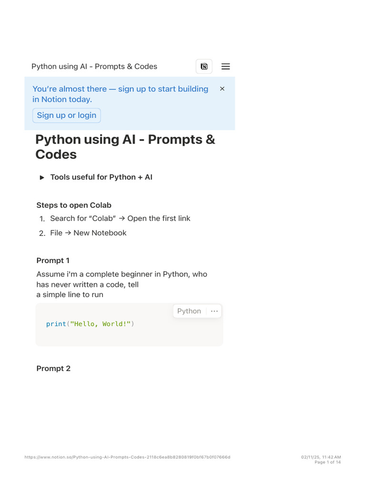The height and width of the screenshot is (488, 366).
Task: Open the hamburger menu in the header
Action: (x=226, y=67)
